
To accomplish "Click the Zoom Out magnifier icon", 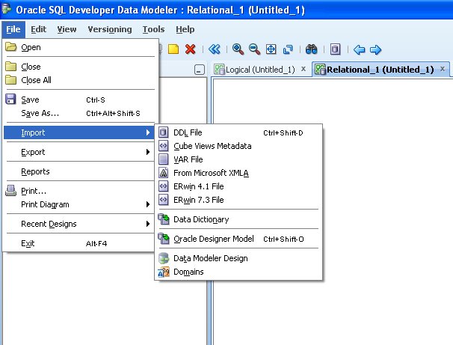I will coord(254,49).
